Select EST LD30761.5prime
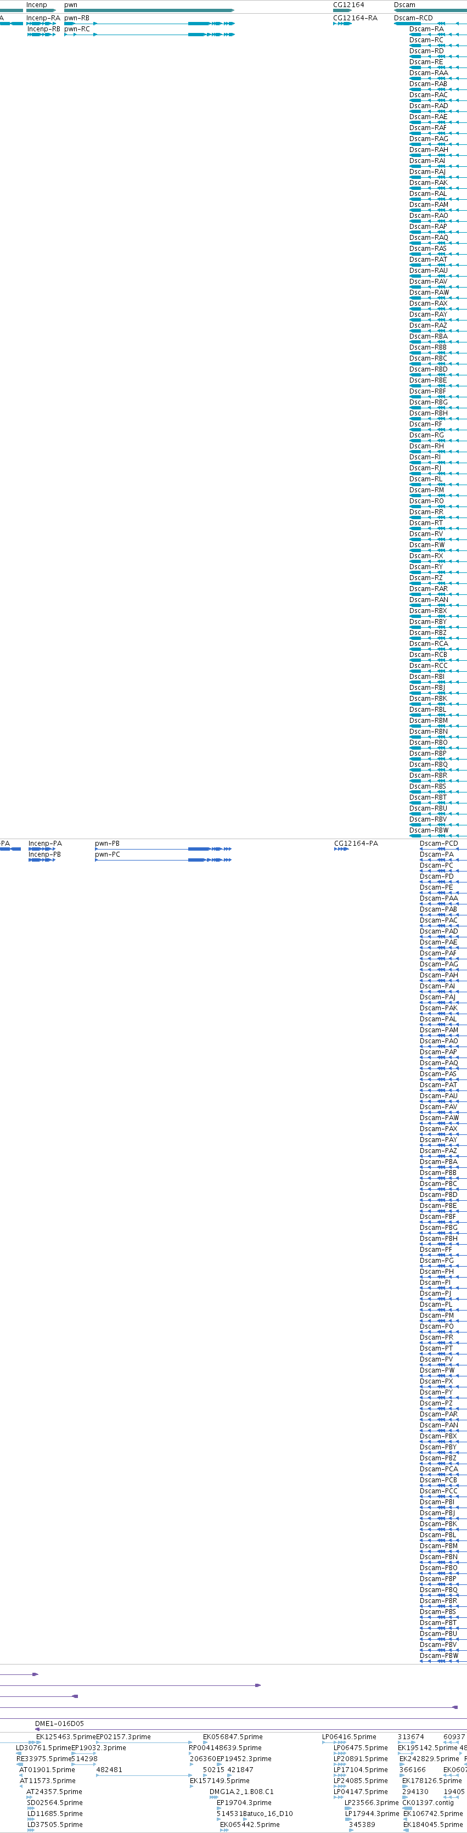 point(43,1747)
